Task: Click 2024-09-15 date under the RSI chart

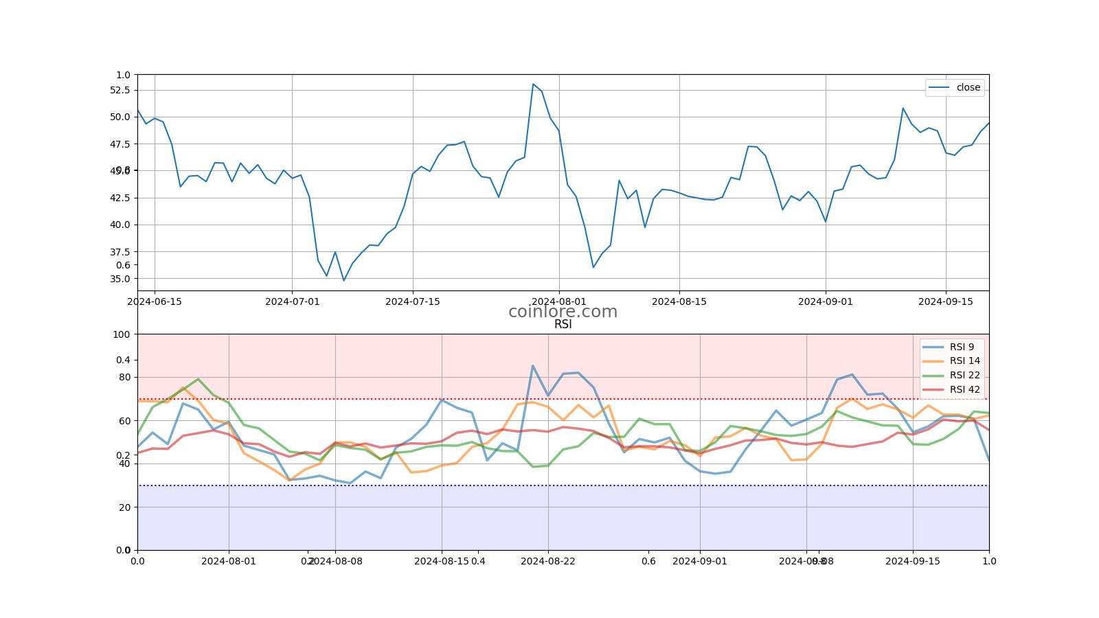Action: tap(913, 561)
